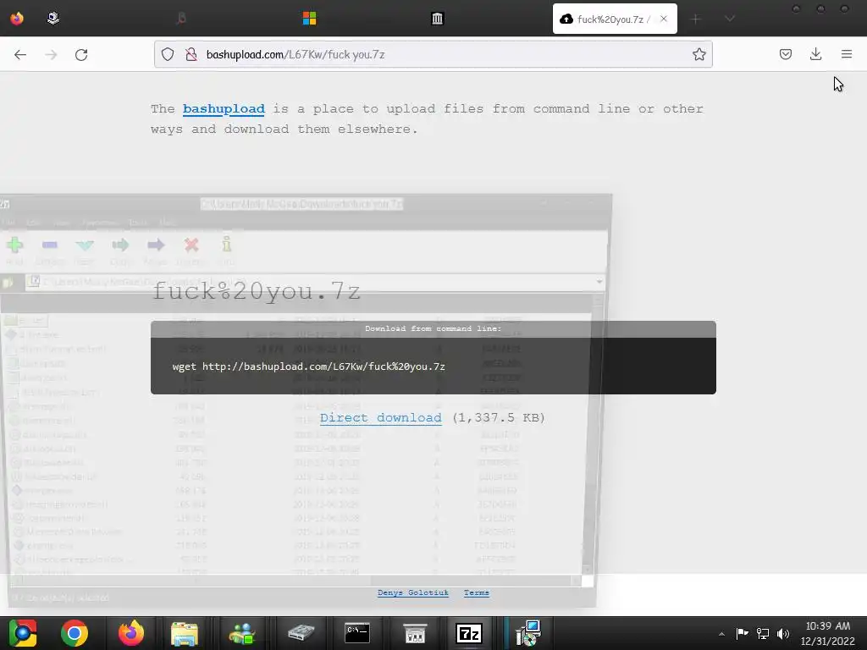Screen dimensions: 867x650
Task: Select the fuck%20you.7z tab
Action: coord(615,19)
